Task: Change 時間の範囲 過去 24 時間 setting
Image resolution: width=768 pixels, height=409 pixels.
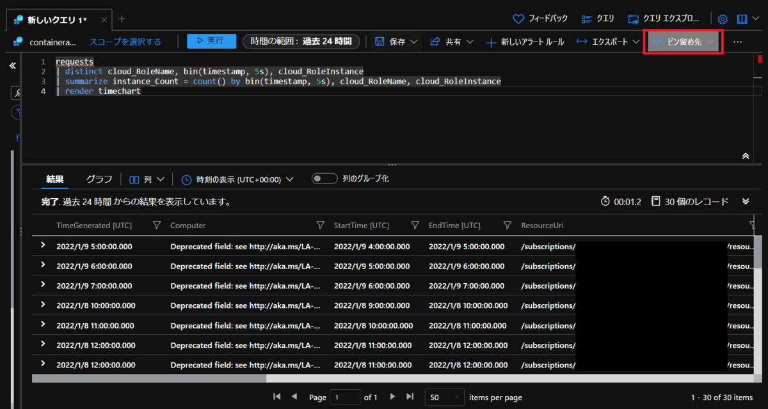Action: pos(301,42)
